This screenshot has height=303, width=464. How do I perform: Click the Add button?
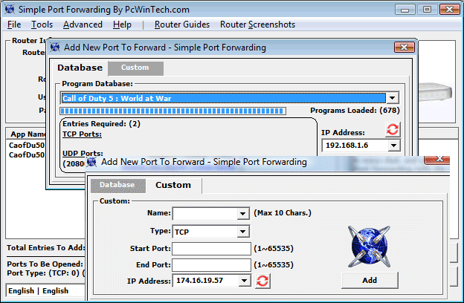370,280
